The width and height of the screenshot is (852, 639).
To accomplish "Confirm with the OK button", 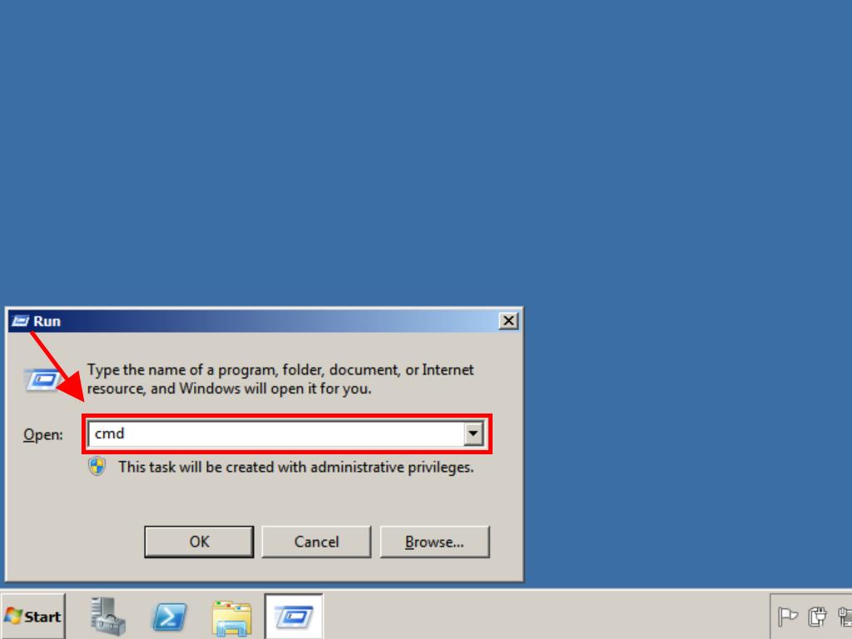I will point(199,542).
